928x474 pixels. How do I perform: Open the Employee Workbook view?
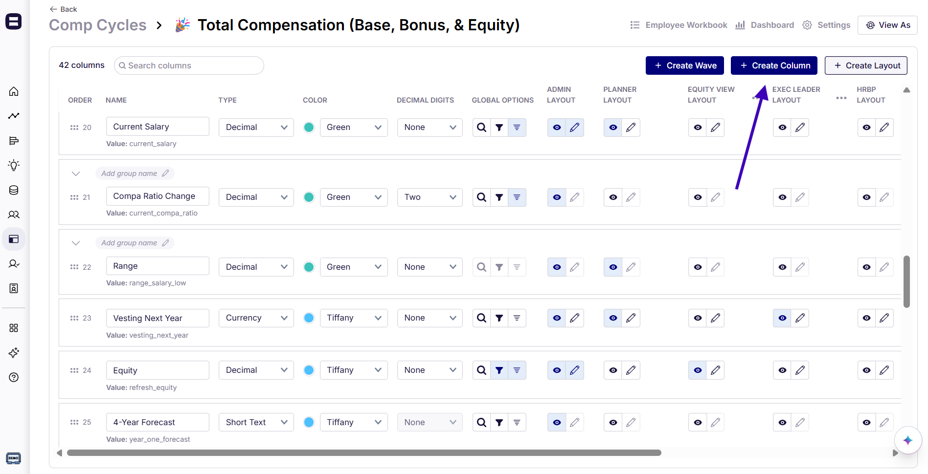tap(679, 25)
